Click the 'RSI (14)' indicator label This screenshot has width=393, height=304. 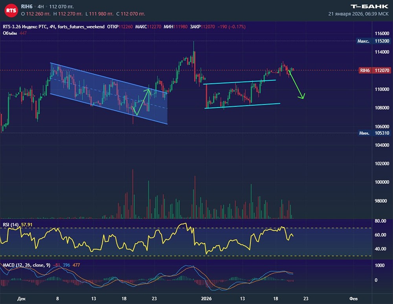[11, 225]
